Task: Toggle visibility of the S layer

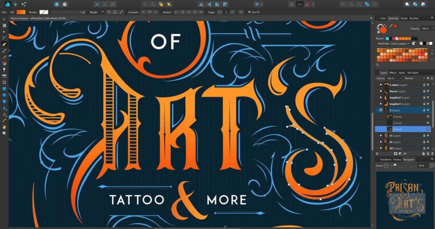Action: point(428,110)
